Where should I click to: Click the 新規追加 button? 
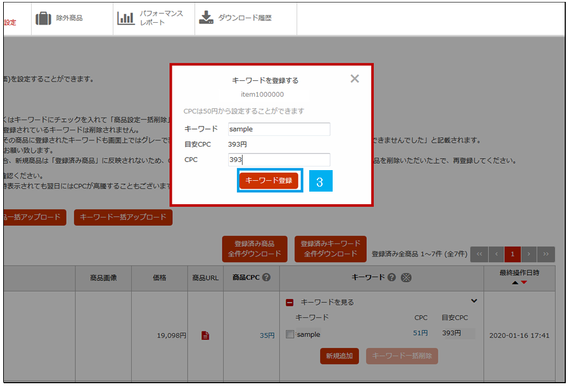pyautogui.click(x=340, y=356)
